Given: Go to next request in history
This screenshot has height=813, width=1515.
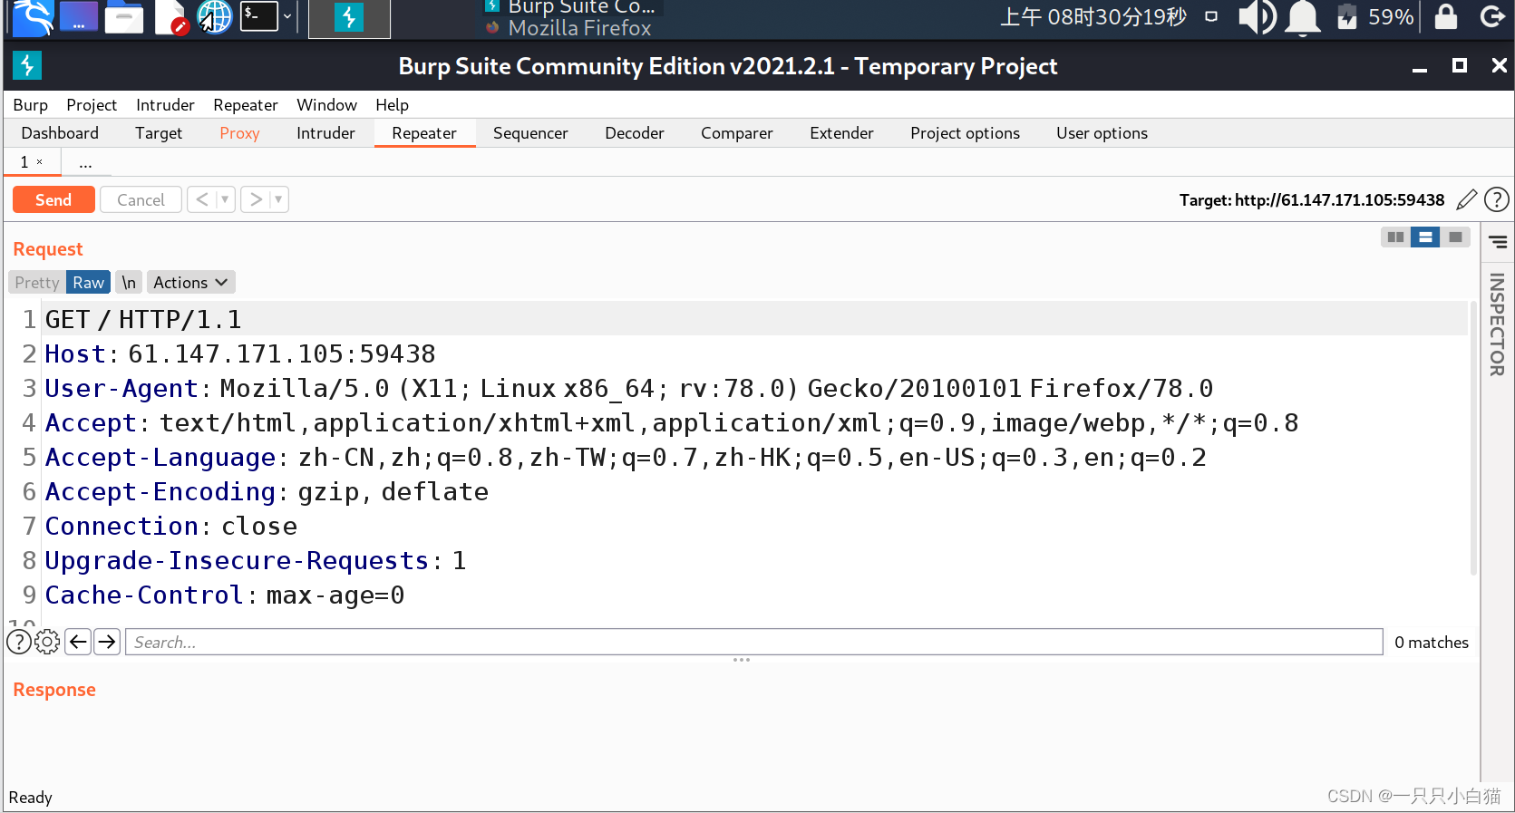Looking at the screenshot, I should click(256, 199).
